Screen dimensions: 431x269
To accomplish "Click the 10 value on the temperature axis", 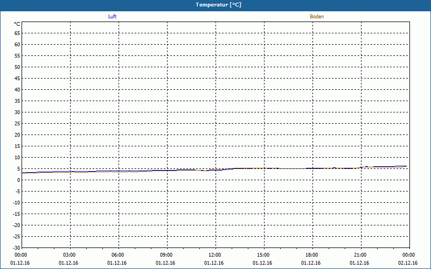I will tap(17, 158).
